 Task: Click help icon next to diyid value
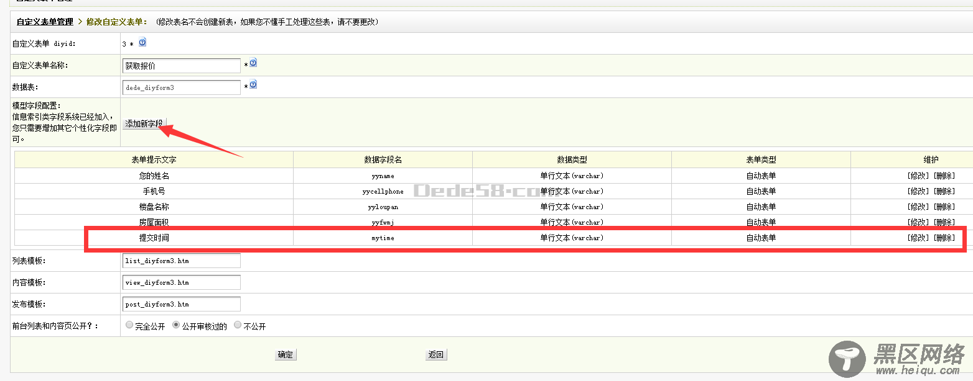coord(142,43)
